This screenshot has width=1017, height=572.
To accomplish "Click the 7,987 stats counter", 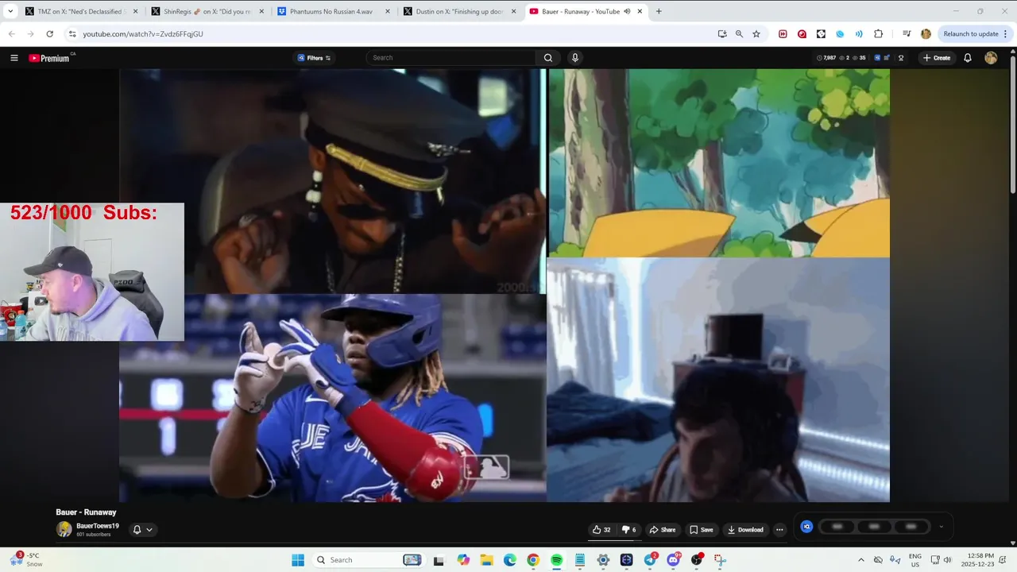I will click(x=826, y=58).
